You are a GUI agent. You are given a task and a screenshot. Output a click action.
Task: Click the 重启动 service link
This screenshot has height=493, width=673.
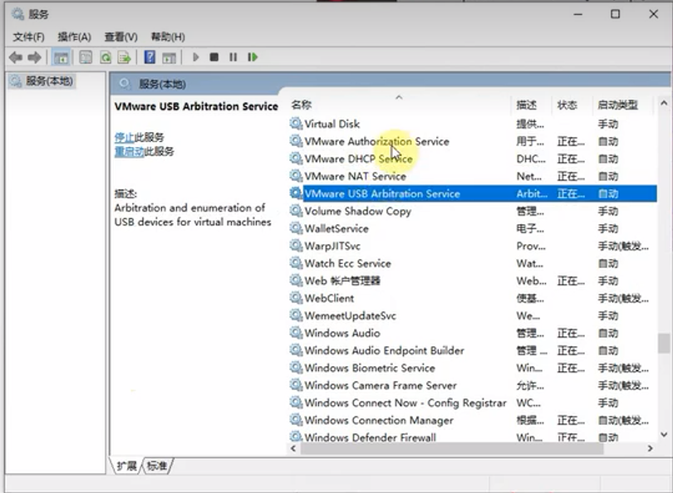click(x=129, y=151)
